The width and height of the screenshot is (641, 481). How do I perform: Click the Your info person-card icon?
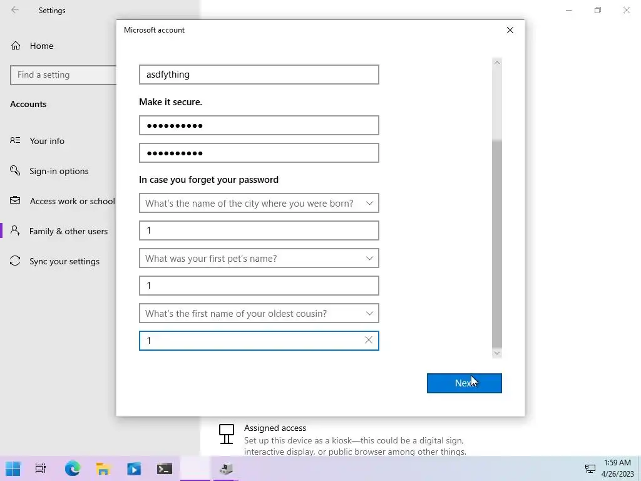click(x=15, y=140)
